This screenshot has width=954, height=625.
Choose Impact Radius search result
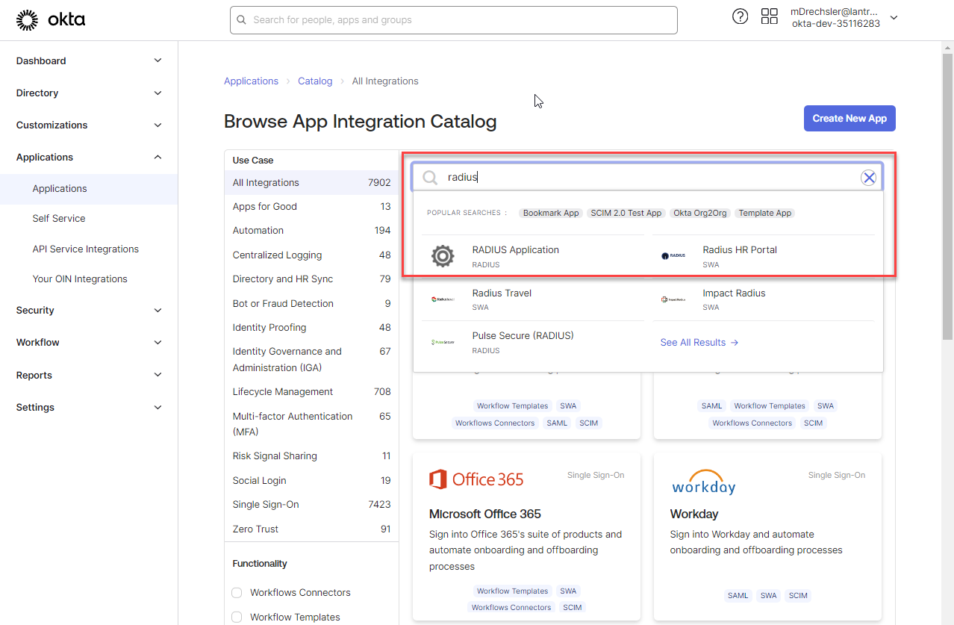tap(763, 299)
